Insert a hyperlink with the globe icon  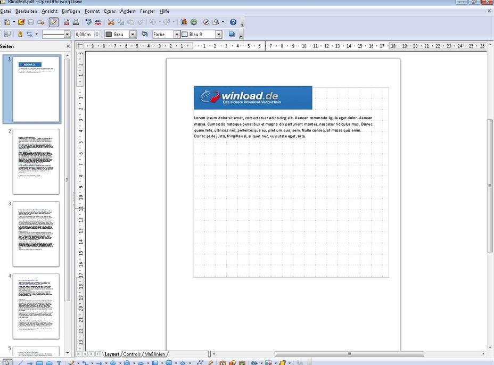click(194, 22)
